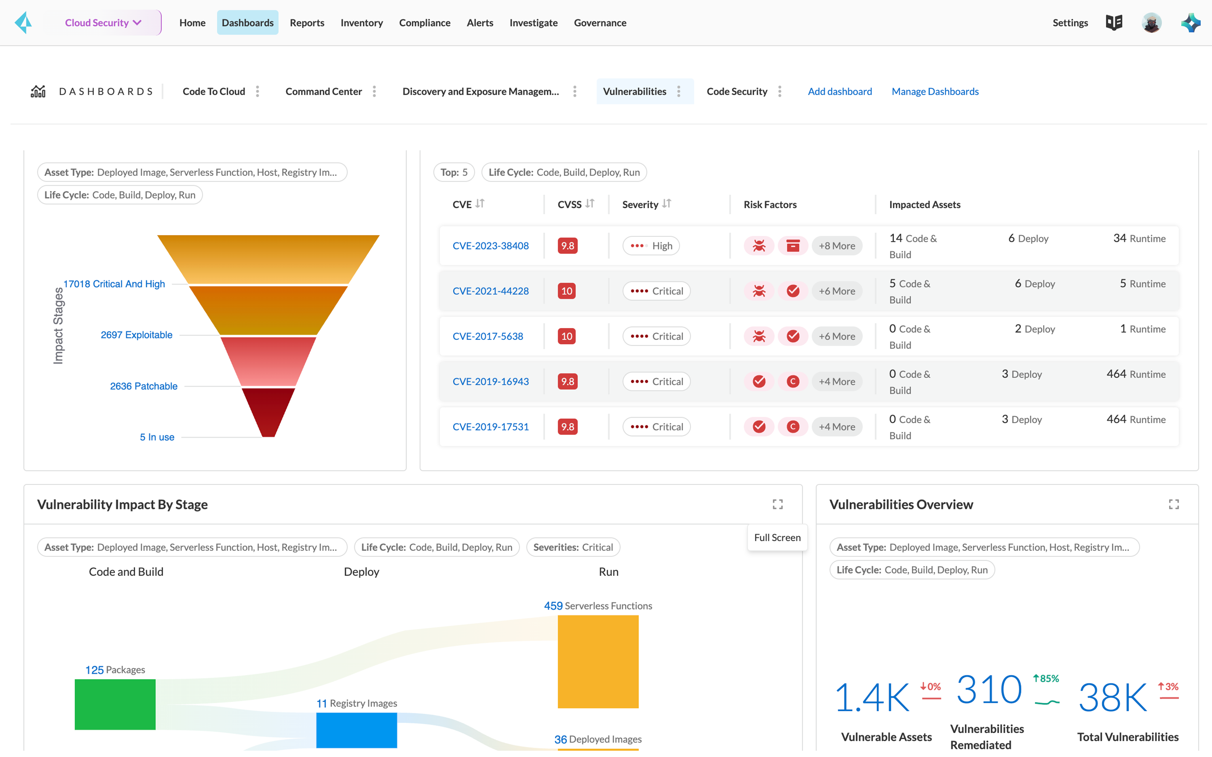This screenshot has height=757, width=1212.
Task: Expand the Vulnerability Impact By Stage widget
Action: 777,504
